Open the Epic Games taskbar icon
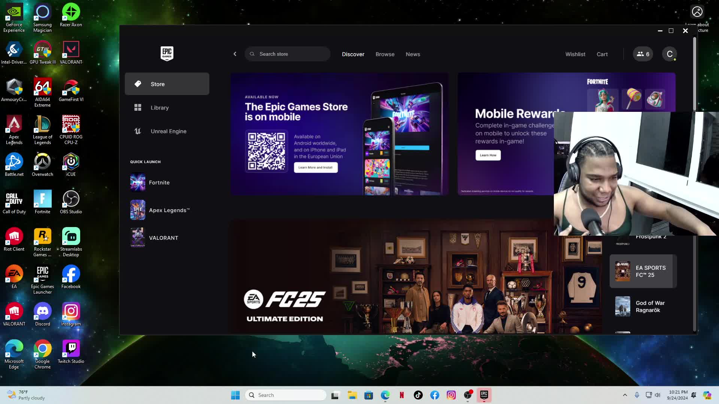The width and height of the screenshot is (719, 404). [x=484, y=395]
